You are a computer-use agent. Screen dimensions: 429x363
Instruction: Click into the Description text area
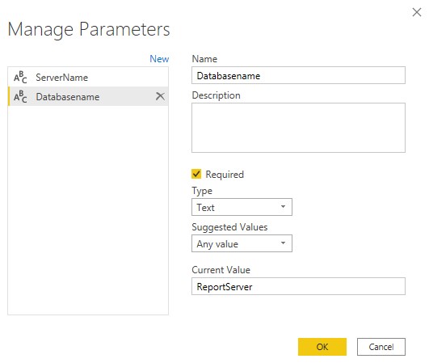[x=298, y=128]
